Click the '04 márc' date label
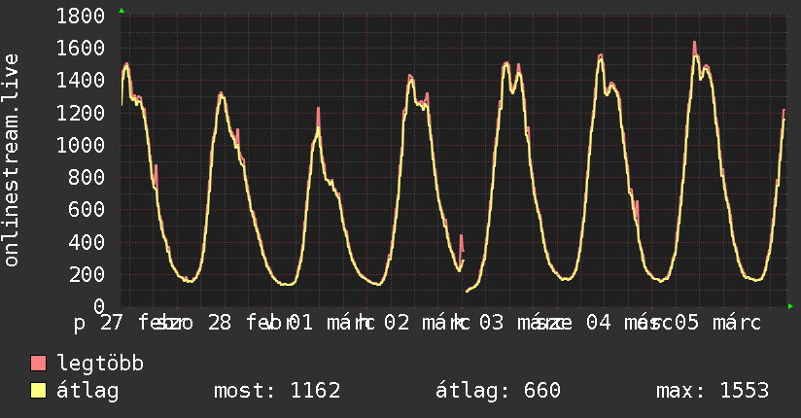The width and height of the screenshot is (801, 418). point(629,323)
